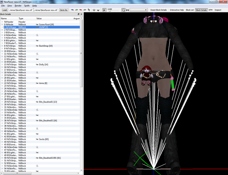Image resolution: width=228 pixels, height=175 pixels.
Task: Select the 3 BSDisme... block row
Action: pyautogui.click(x=40, y=33)
